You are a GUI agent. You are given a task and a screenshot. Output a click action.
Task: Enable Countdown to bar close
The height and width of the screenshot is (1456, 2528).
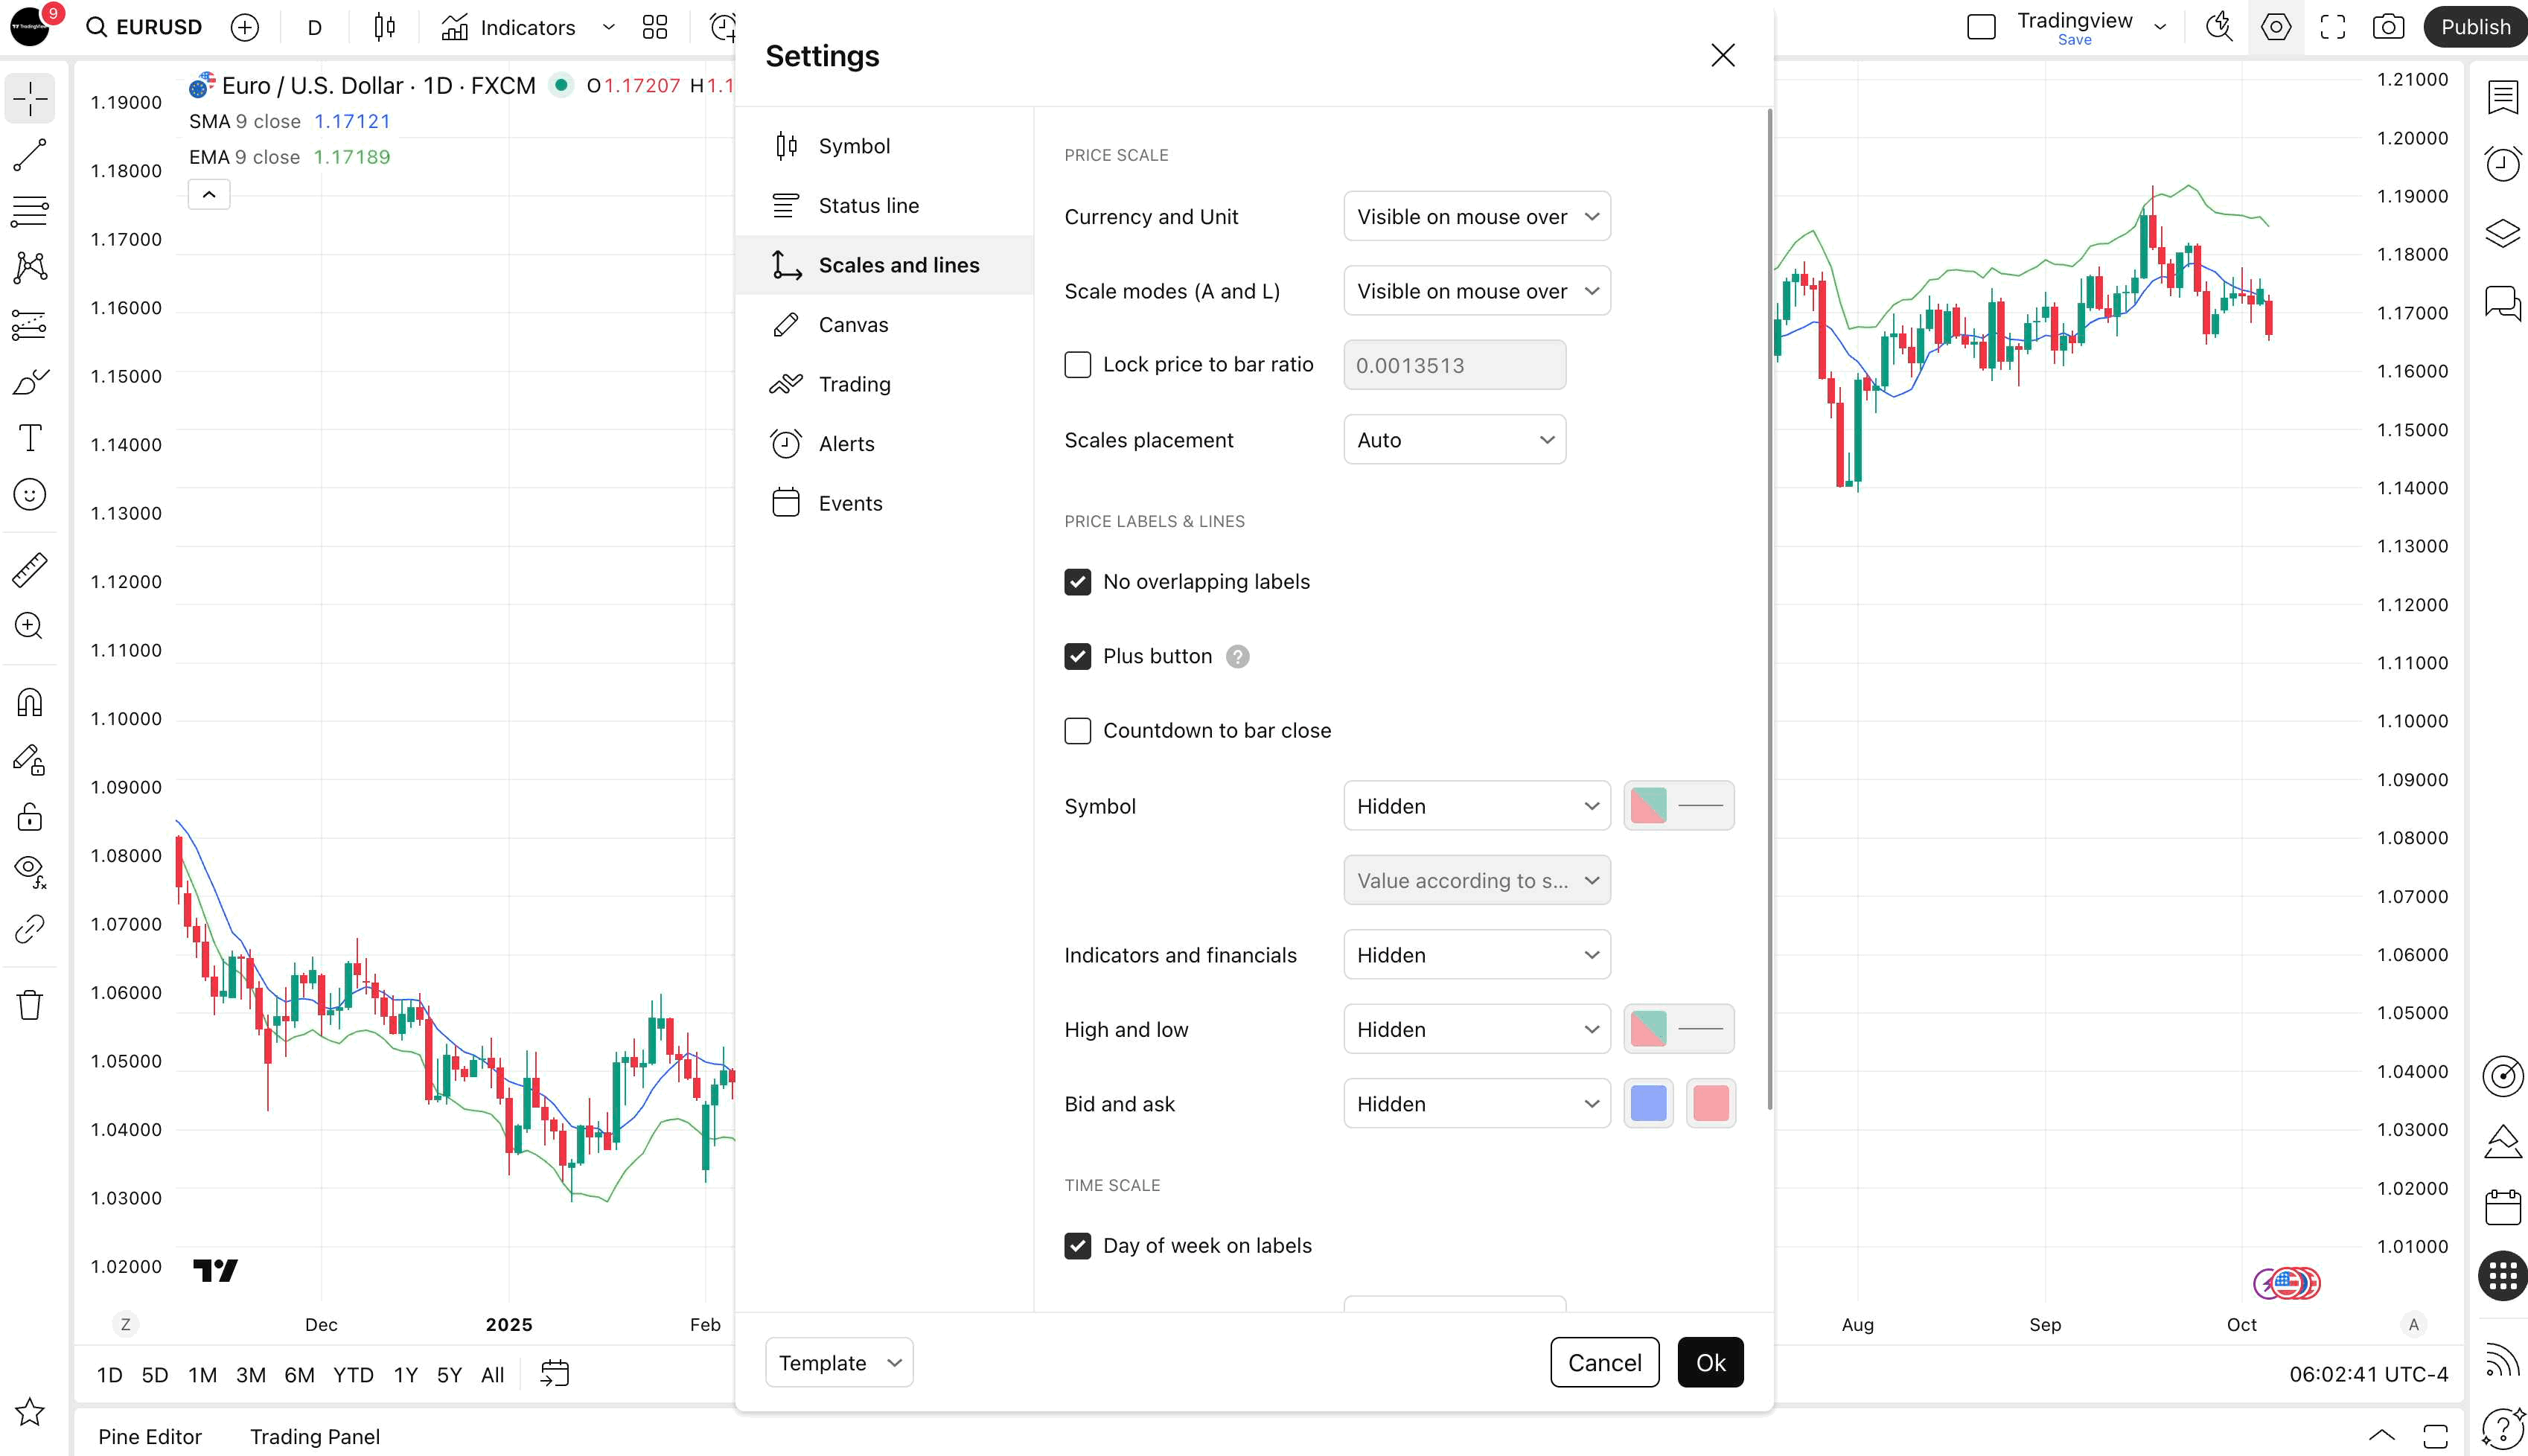pyautogui.click(x=1077, y=731)
